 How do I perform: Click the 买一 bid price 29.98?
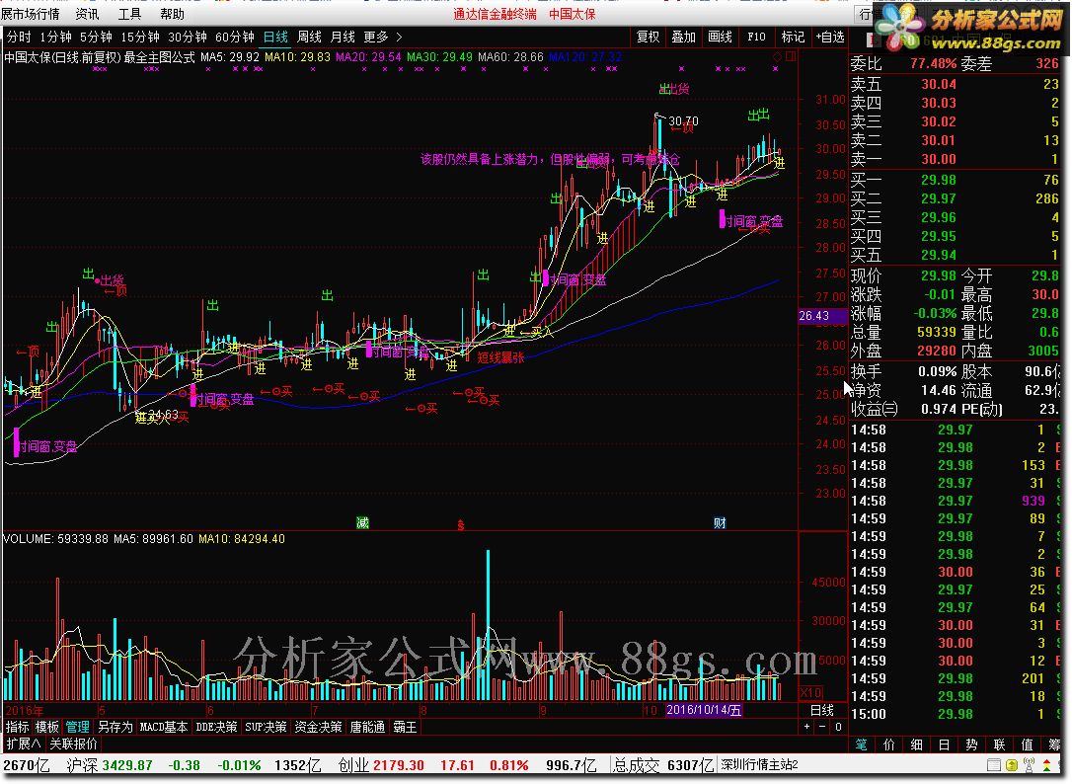click(939, 180)
